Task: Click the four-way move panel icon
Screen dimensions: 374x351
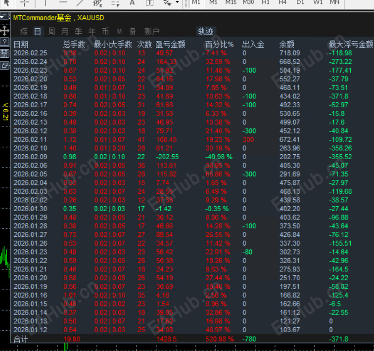Action: [x=4, y=31]
